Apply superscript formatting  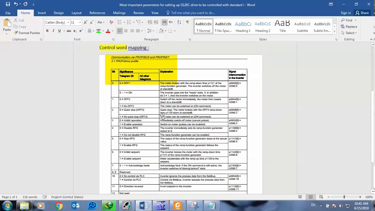[x=81, y=31]
